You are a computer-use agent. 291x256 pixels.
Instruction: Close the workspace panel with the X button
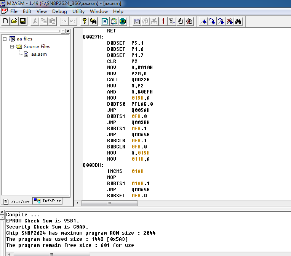point(68,31)
